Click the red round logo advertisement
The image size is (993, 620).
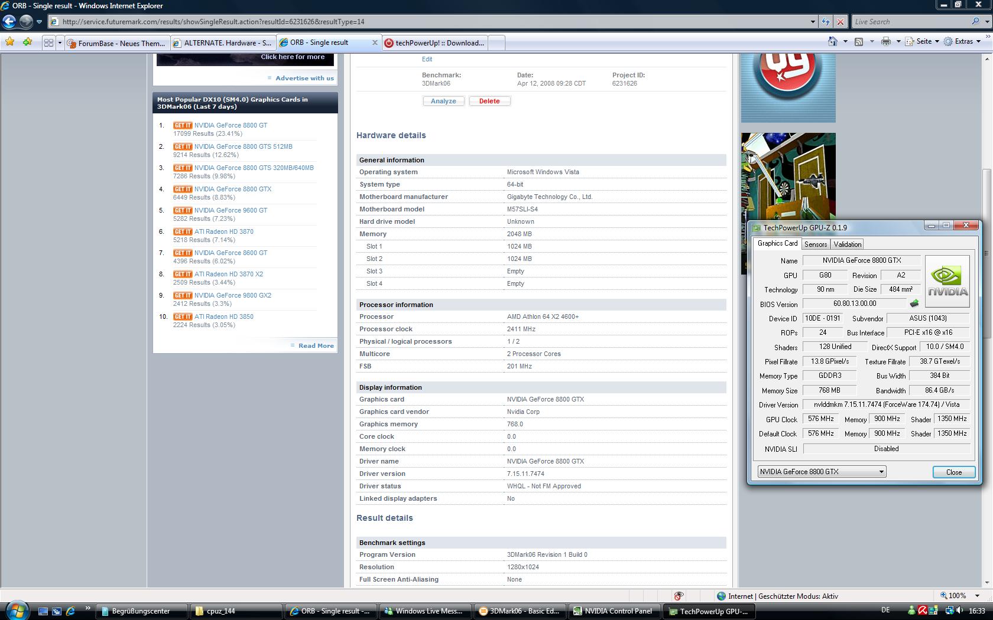pyautogui.click(x=788, y=87)
